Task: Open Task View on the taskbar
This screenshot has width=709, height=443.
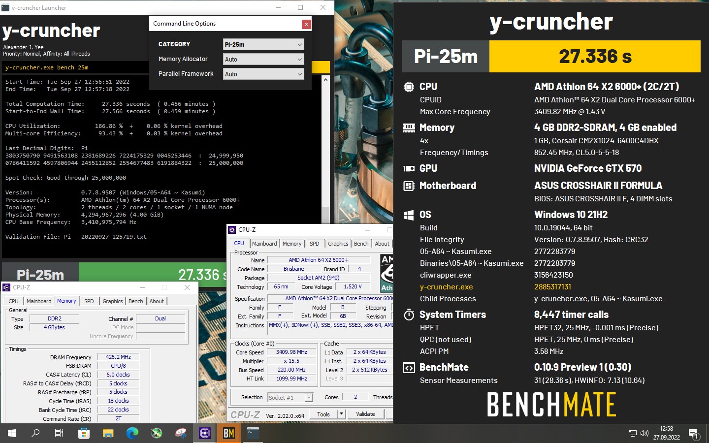Action: point(59,433)
